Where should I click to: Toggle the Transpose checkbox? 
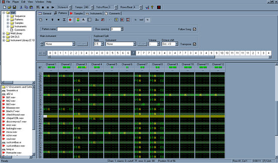tap(195, 44)
